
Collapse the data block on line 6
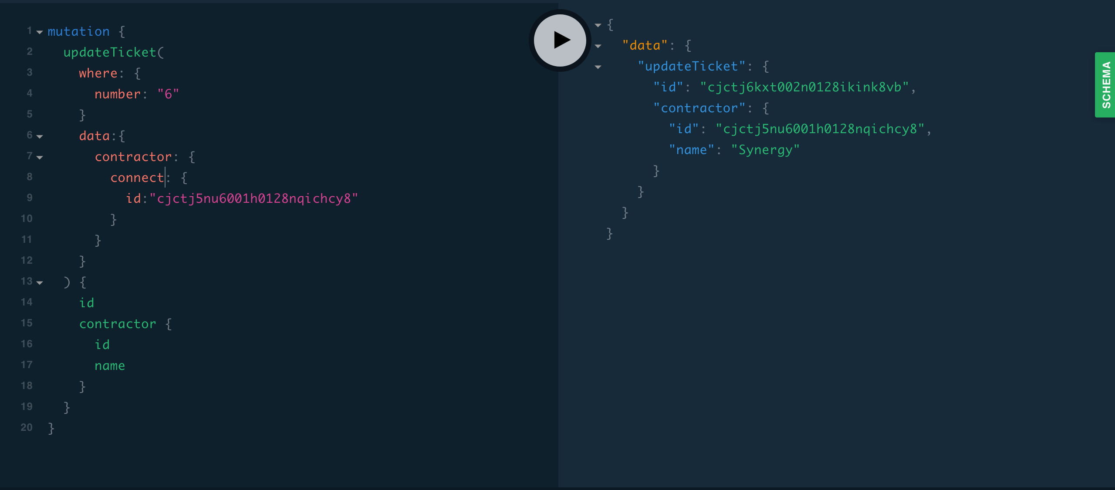point(40,137)
